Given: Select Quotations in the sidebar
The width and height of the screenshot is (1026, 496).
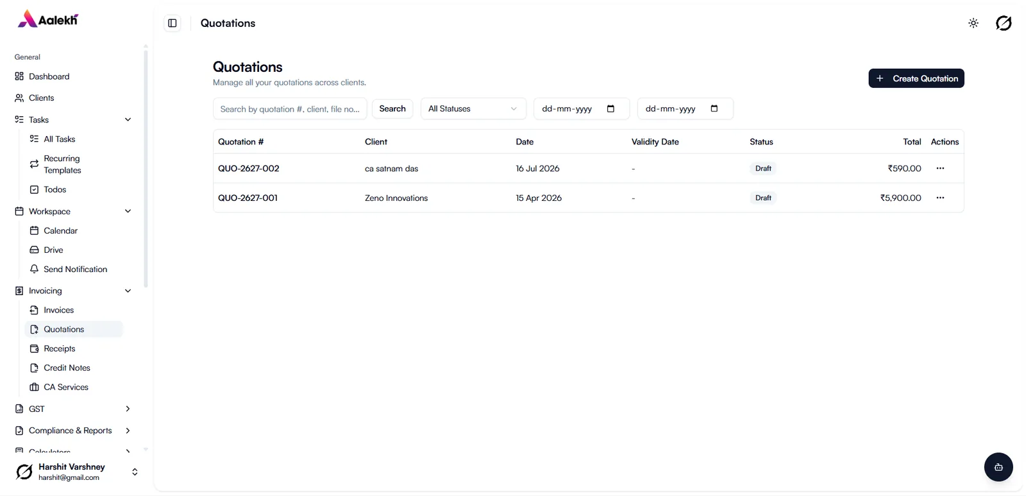Looking at the screenshot, I should click(x=74, y=330).
